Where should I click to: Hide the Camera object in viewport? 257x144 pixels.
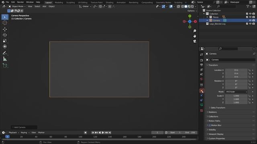click(250, 20)
